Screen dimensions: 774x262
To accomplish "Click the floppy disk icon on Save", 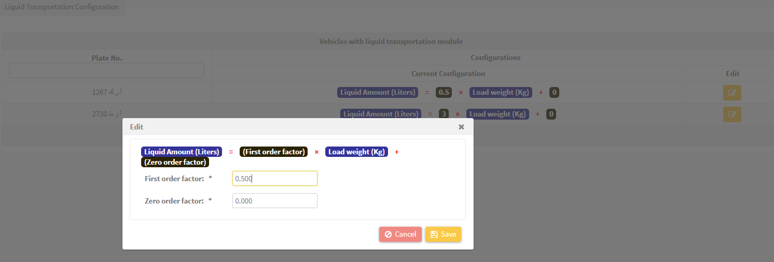I will 434,234.
